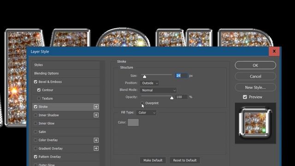Screen dimensions: 295x166
Task: Click the style preview thumbnail
Action: pyautogui.click(x=255, y=123)
